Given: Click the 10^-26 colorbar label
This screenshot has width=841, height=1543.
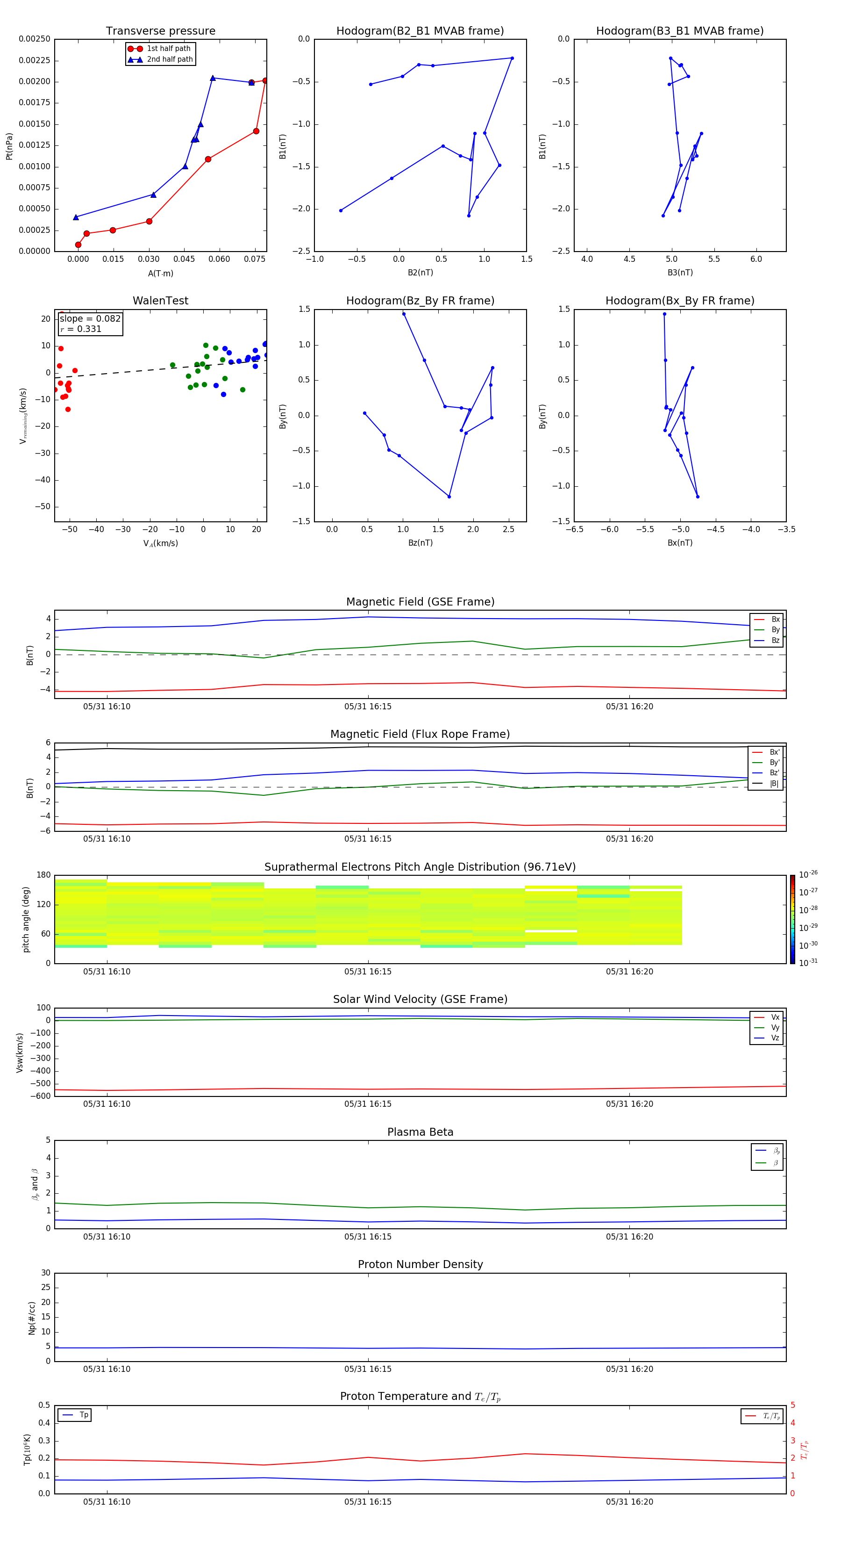Looking at the screenshot, I should 808,874.
